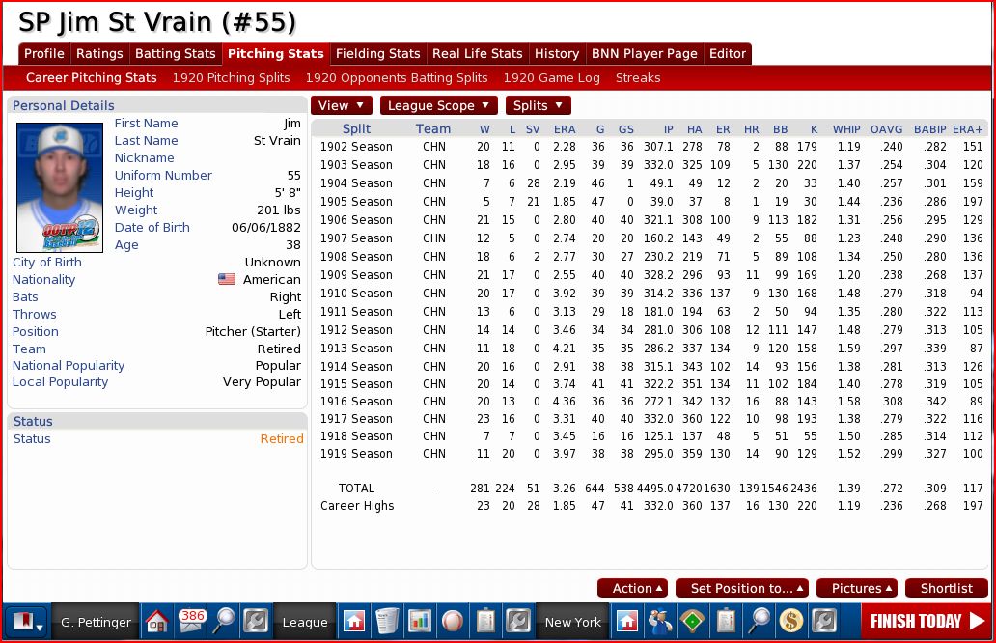Sort the table by the ERA column header

(x=565, y=128)
